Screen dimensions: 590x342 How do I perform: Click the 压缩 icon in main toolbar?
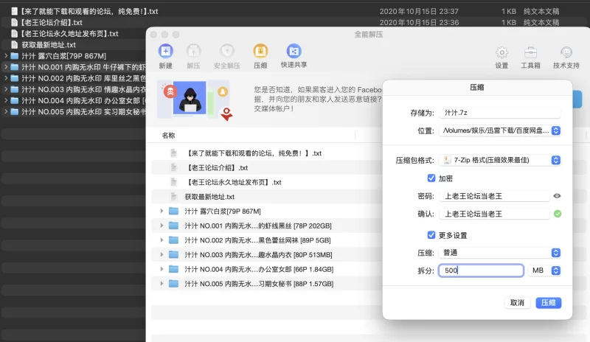pyautogui.click(x=260, y=52)
